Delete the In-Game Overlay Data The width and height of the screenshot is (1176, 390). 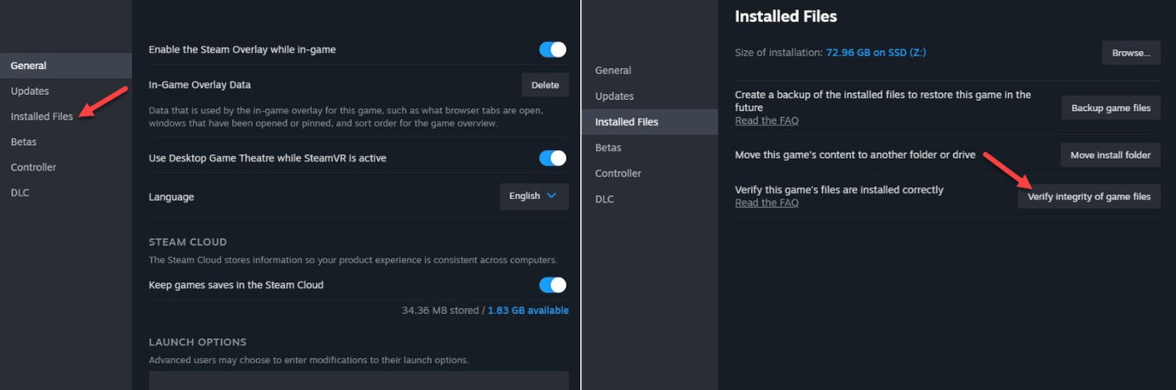click(x=545, y=84)
